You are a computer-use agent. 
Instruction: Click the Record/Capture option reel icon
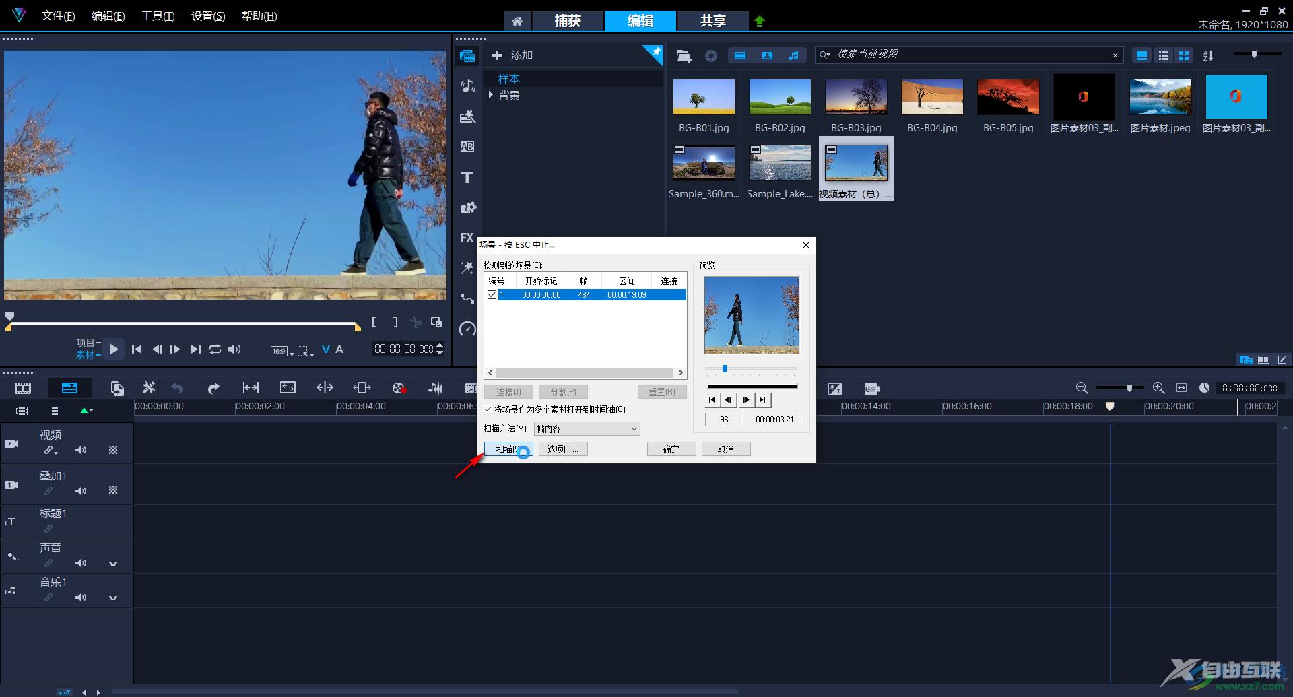pos(399,388)
